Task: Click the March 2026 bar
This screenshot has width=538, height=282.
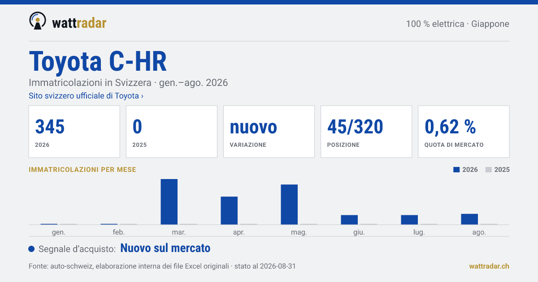Action: click(169, 202)
